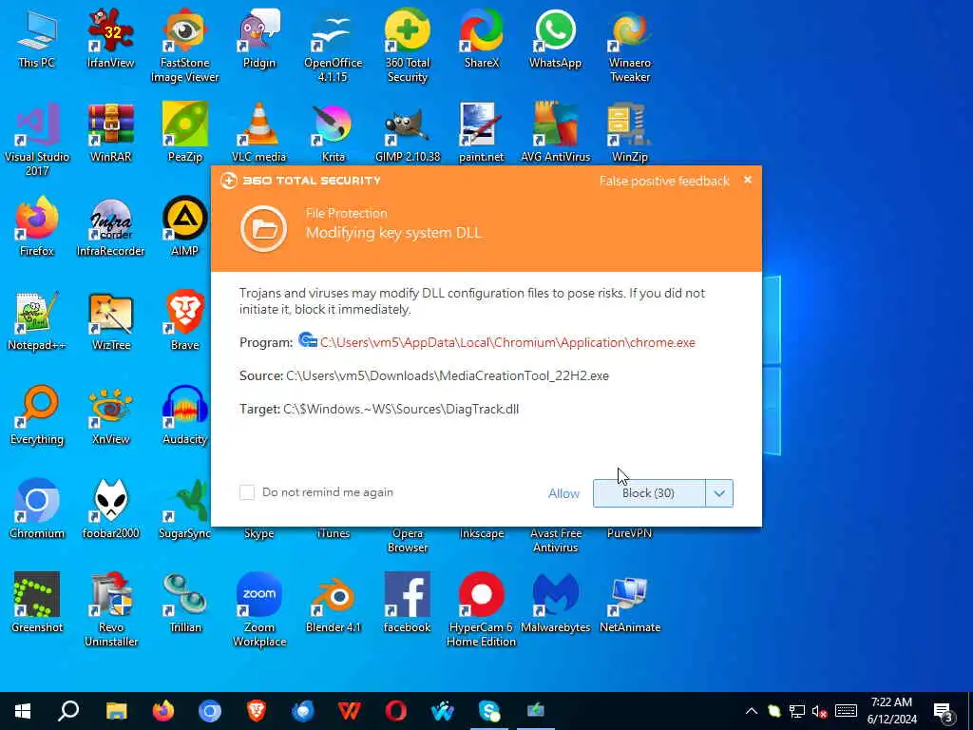Open Pidgin desktop shortcut

pos(258,38)
